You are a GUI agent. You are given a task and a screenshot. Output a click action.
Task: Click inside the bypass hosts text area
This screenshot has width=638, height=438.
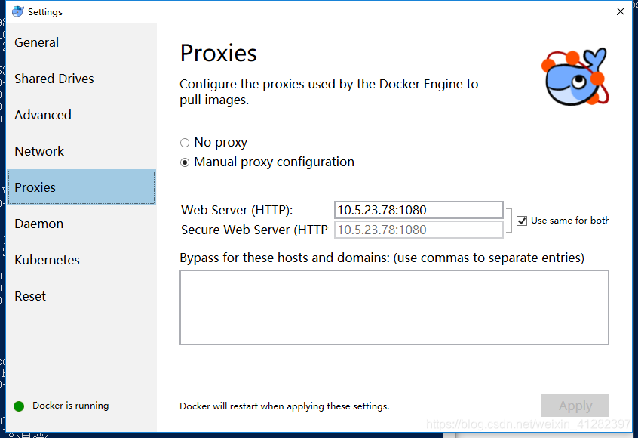(394, 307)
